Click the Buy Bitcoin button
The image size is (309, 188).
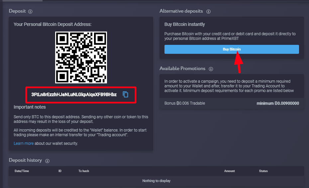point(232,49)
